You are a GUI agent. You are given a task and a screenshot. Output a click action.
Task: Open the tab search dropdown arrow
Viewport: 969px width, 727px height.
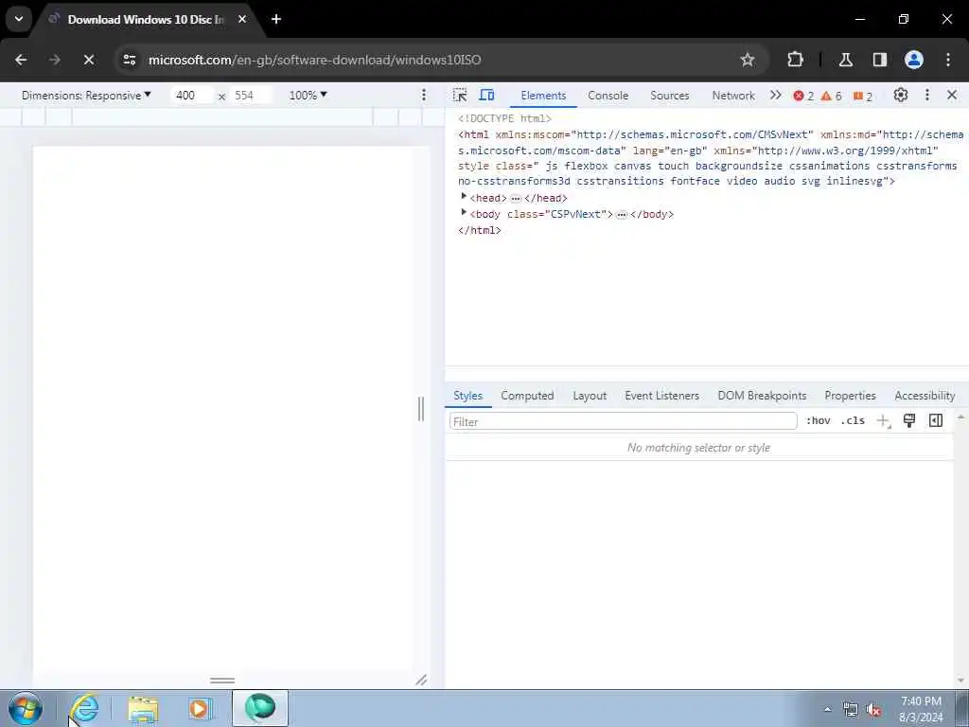pos(19,19)
